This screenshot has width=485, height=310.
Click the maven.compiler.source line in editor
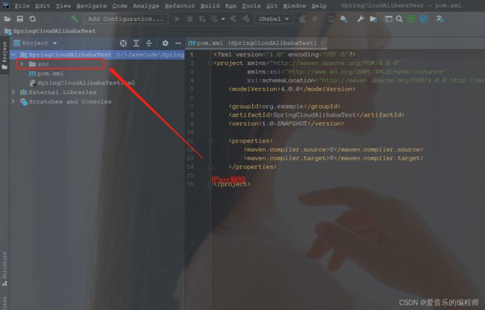point(334,150)
